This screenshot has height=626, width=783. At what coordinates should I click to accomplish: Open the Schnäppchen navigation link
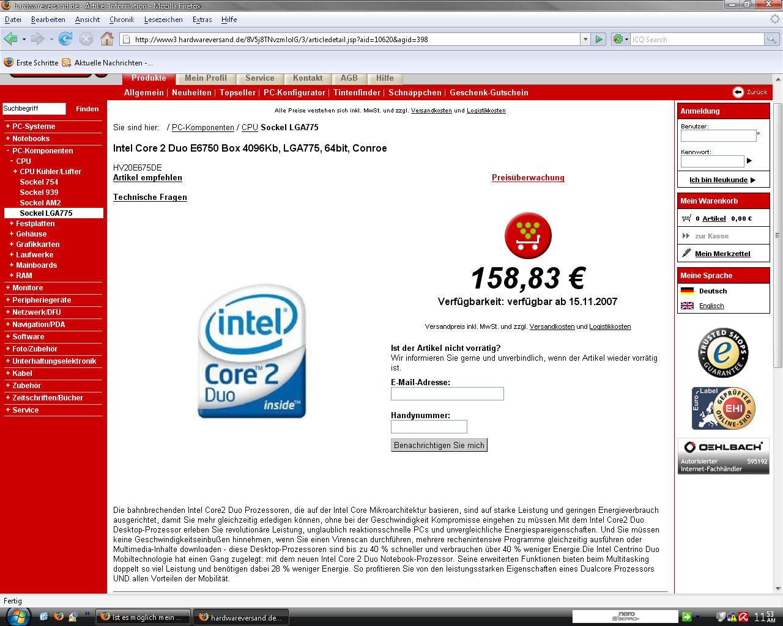coord(415,93)
